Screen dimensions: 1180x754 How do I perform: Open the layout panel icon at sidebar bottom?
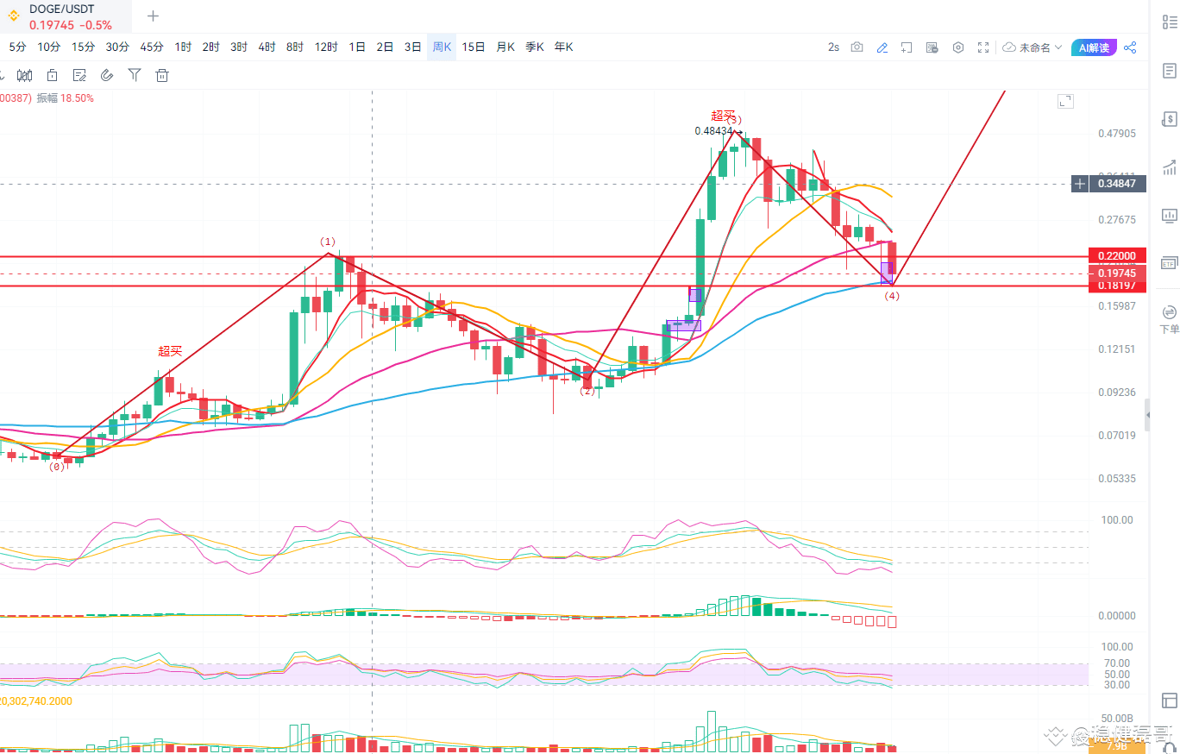[1169, 701]
